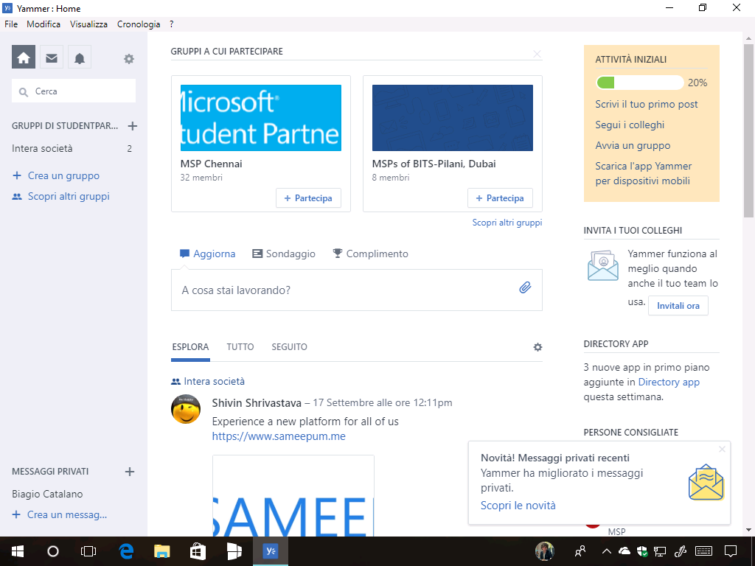
Task: Click Shivin Shrivastava's avatar
Action: (x=186, y=409)
